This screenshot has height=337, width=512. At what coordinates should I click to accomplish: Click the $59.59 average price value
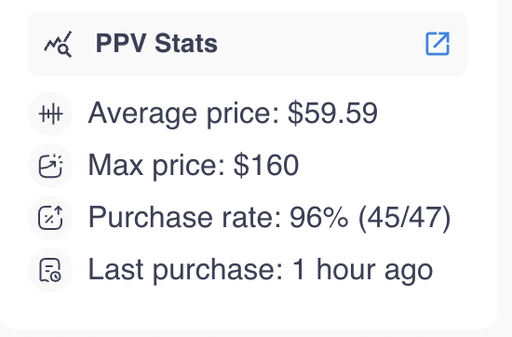pyautogui.click(x=332, y=114)
